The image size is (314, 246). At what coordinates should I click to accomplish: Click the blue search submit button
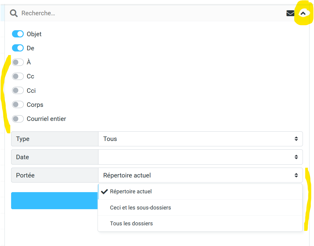tap(54, 201)
